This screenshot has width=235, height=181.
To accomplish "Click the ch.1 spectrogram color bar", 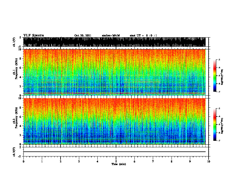I will coord(215,76).
